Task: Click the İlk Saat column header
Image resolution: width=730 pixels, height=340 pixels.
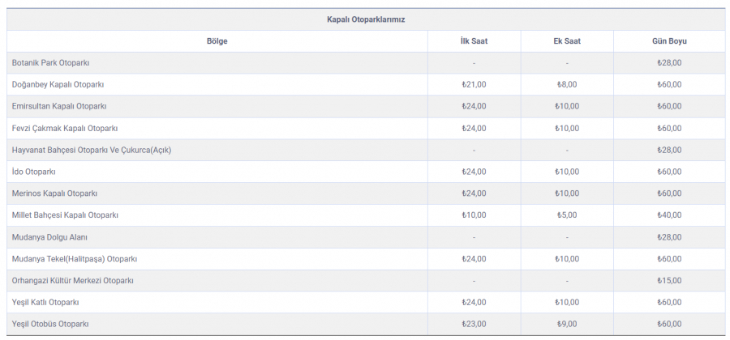Action: (x=474, y=41)
